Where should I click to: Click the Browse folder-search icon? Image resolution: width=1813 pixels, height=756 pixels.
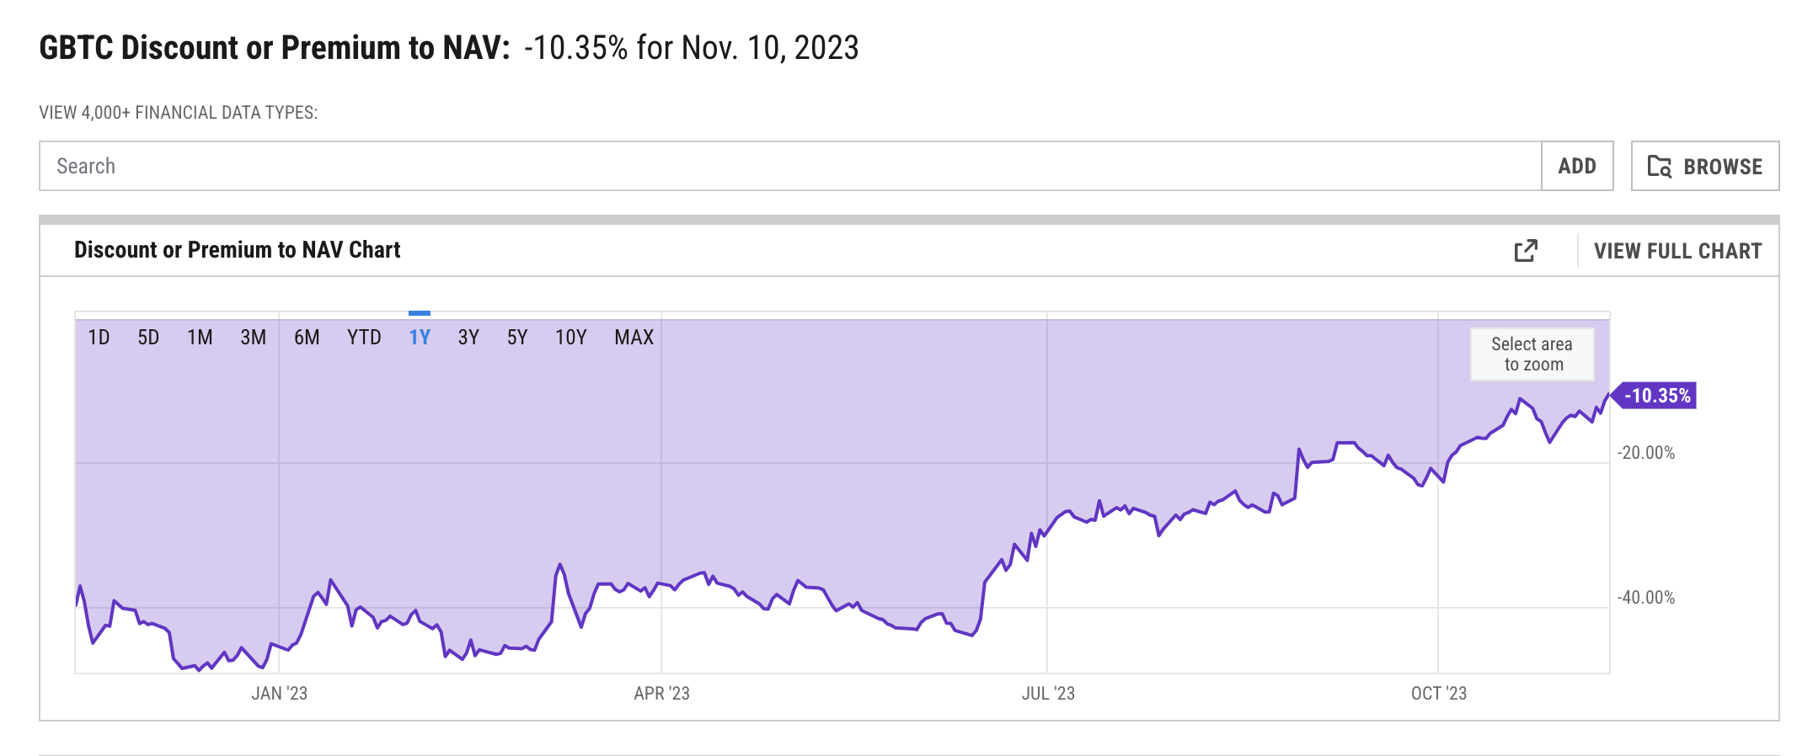1659,166
